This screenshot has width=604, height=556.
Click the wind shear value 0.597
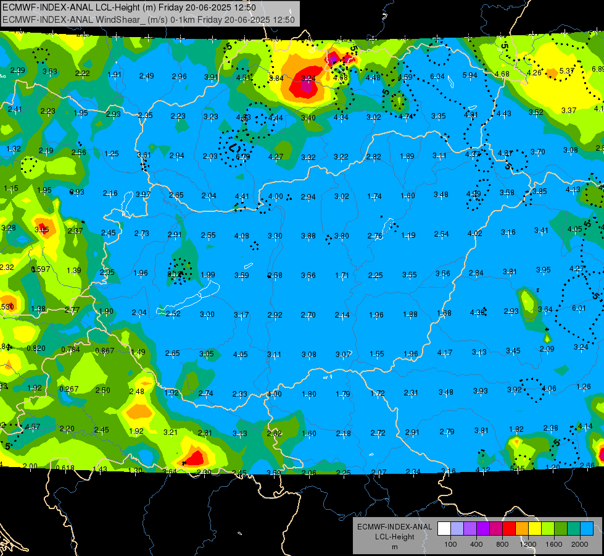click(x=41, y=269)
